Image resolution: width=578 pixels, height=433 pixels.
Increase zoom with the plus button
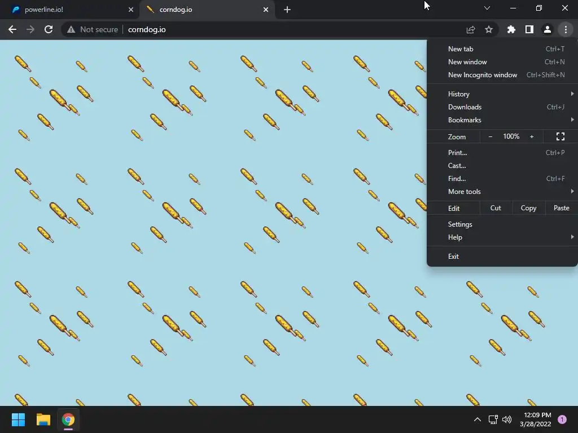[x=532, y=136]
